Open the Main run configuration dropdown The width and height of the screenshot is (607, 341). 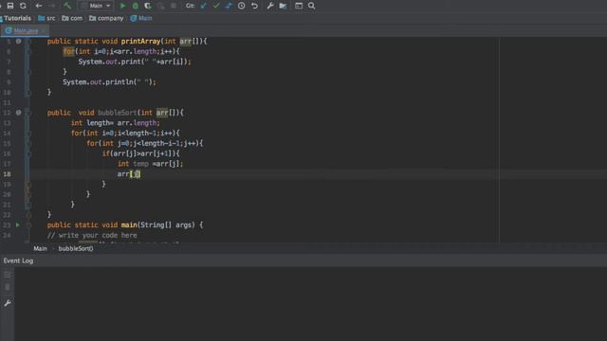tap(96, 6)
